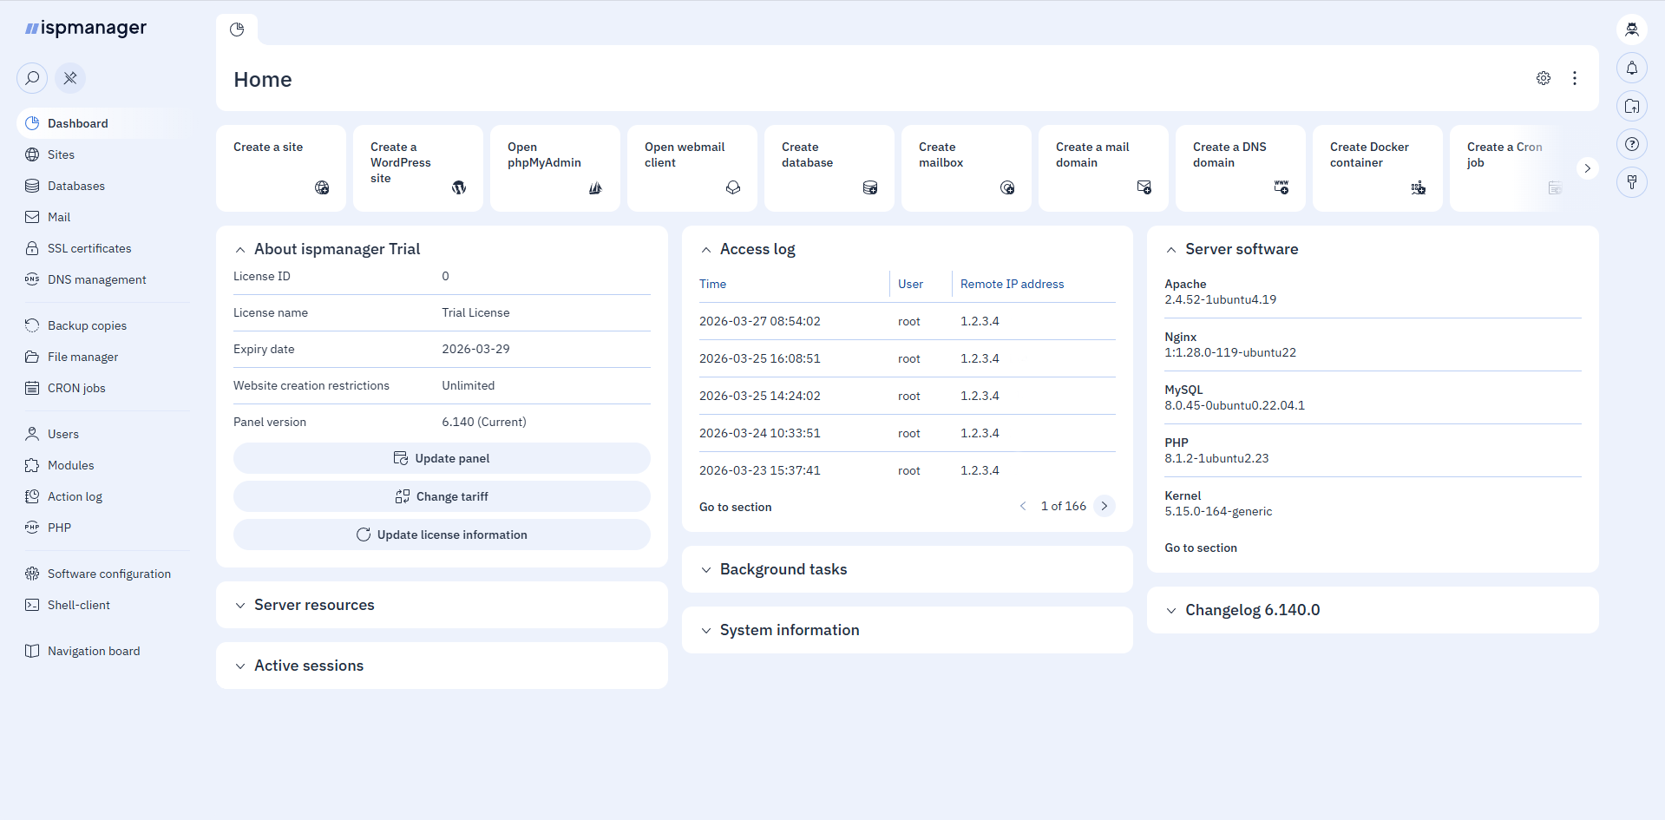
Task: Open Action log in sidebar
Action: coord(103,496)
